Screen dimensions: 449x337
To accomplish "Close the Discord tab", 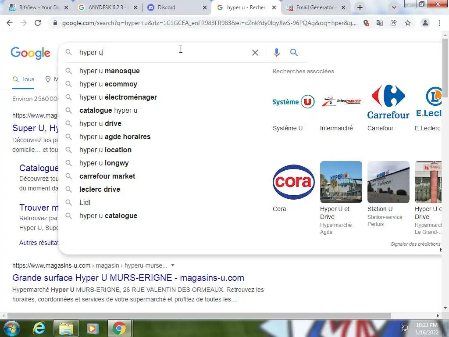I will [205, 8].
